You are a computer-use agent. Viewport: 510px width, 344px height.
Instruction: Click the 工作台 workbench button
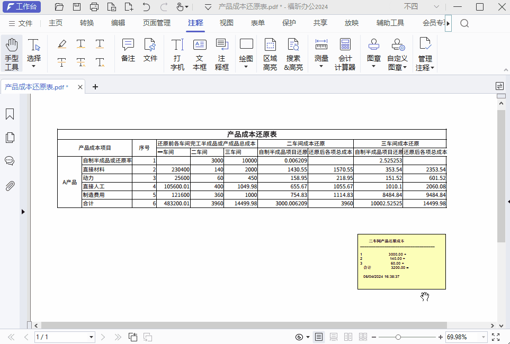22,7
